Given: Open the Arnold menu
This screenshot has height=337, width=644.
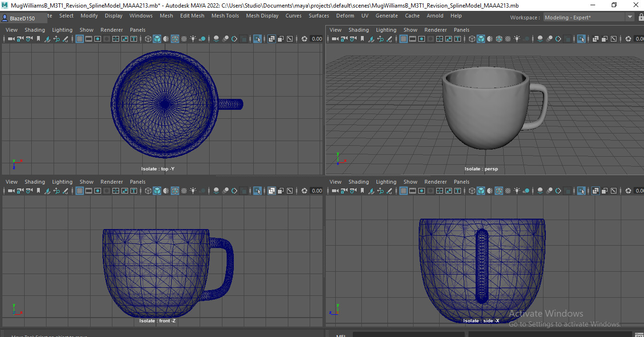Looking at the screenshot, I should click(x=435, y=16).
